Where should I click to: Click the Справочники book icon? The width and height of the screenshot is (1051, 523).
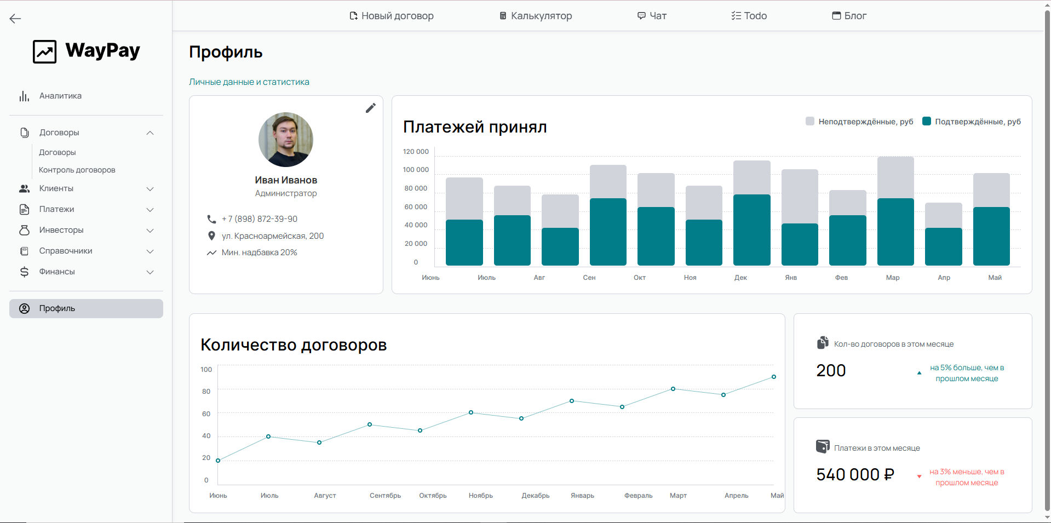[x=24, y=251]
